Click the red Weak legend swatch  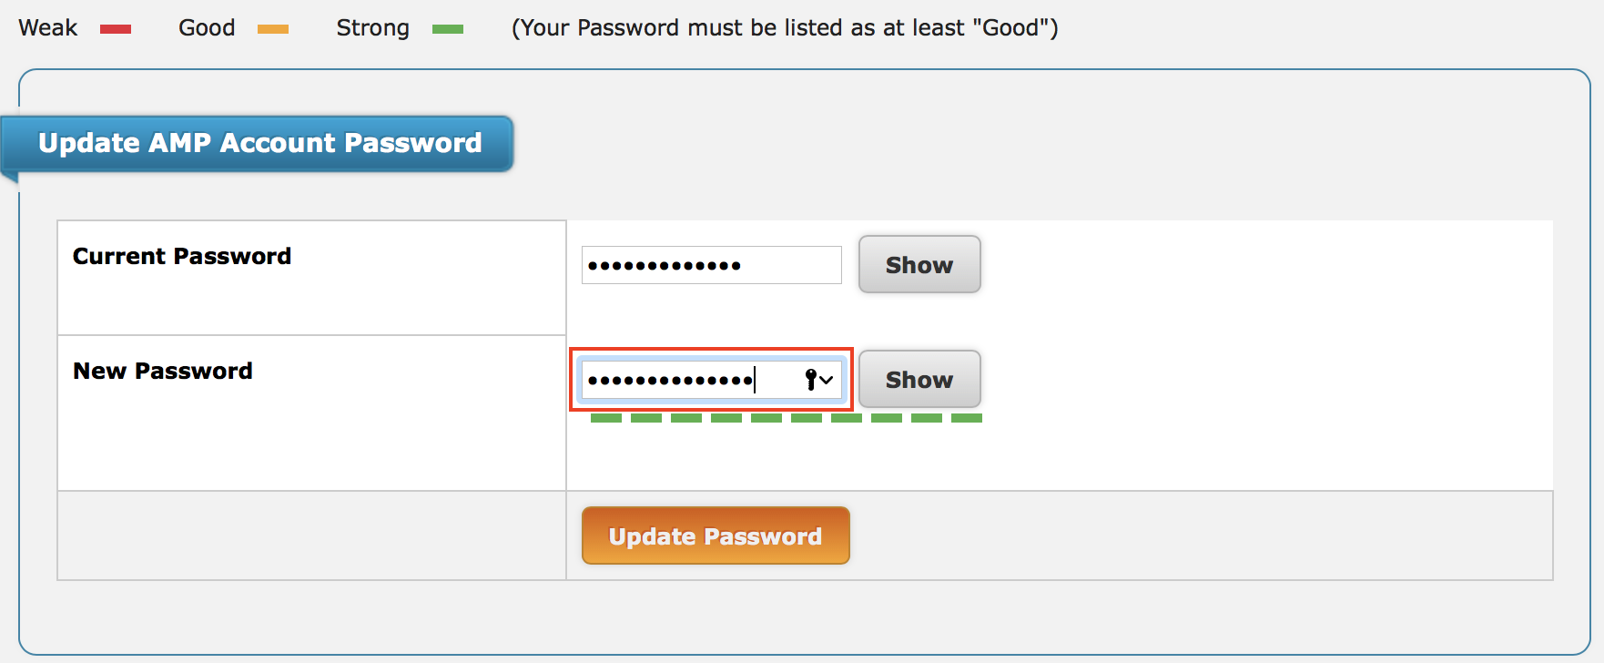(x=116, y=29)
